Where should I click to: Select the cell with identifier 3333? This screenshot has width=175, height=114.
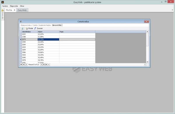tap(29, 55)
